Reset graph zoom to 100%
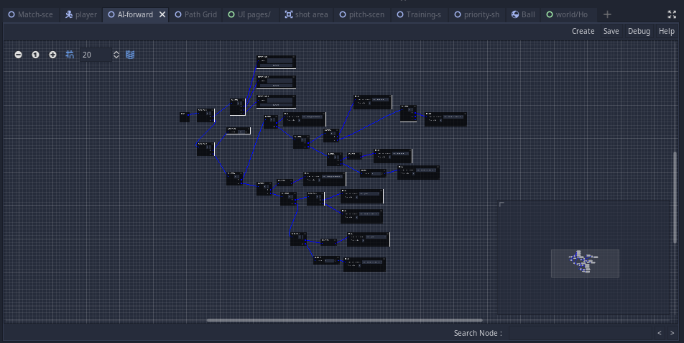This screenshot has height=343, width=684. (35, 55)
